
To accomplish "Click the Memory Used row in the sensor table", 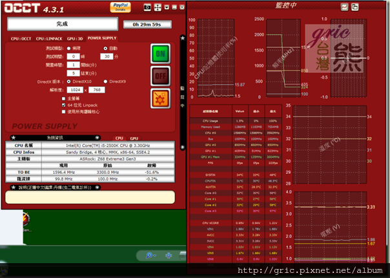I will 236,127.
